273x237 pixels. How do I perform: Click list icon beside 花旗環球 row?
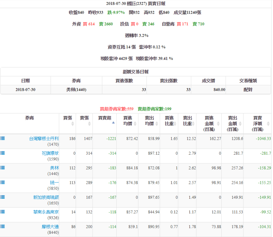[x=3, y=153]
